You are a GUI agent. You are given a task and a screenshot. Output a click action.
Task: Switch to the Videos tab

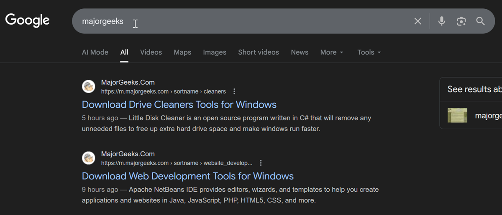[151, 52]
